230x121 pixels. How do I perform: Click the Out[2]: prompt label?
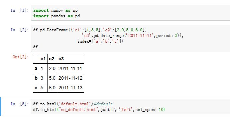21,57
